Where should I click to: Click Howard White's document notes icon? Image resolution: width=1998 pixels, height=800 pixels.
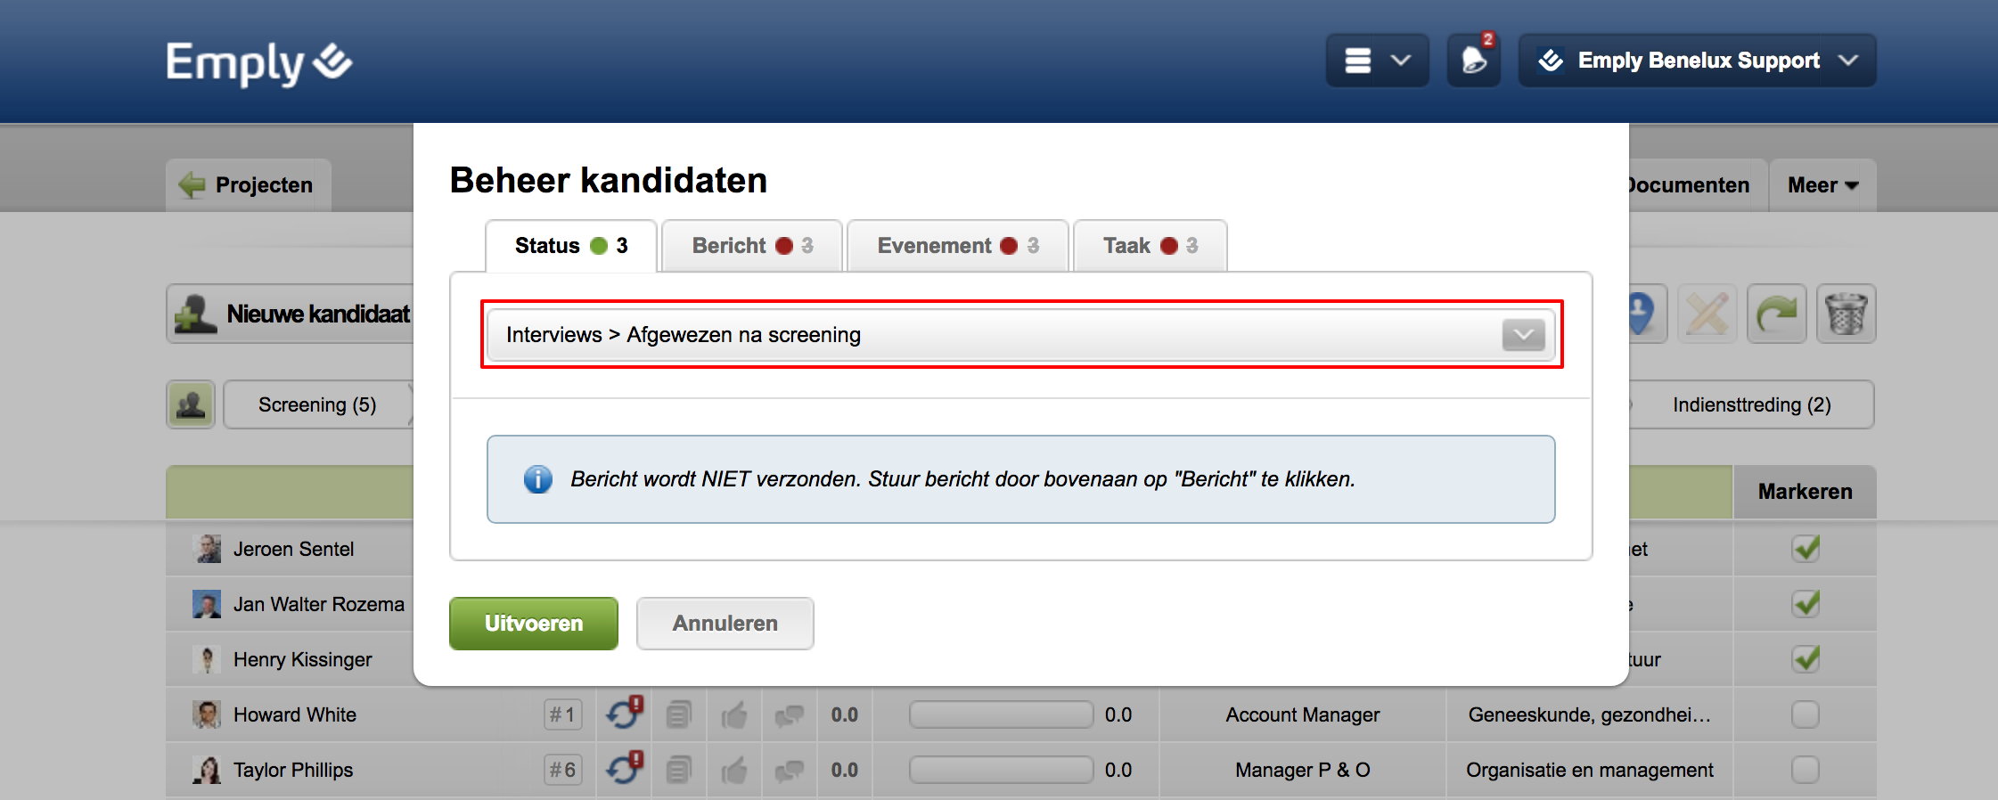tap(678, 714)
